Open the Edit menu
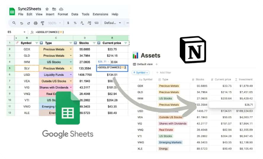The width and height of the screenshot is (263, 159). pyautogui.click(x=29, y=14)
